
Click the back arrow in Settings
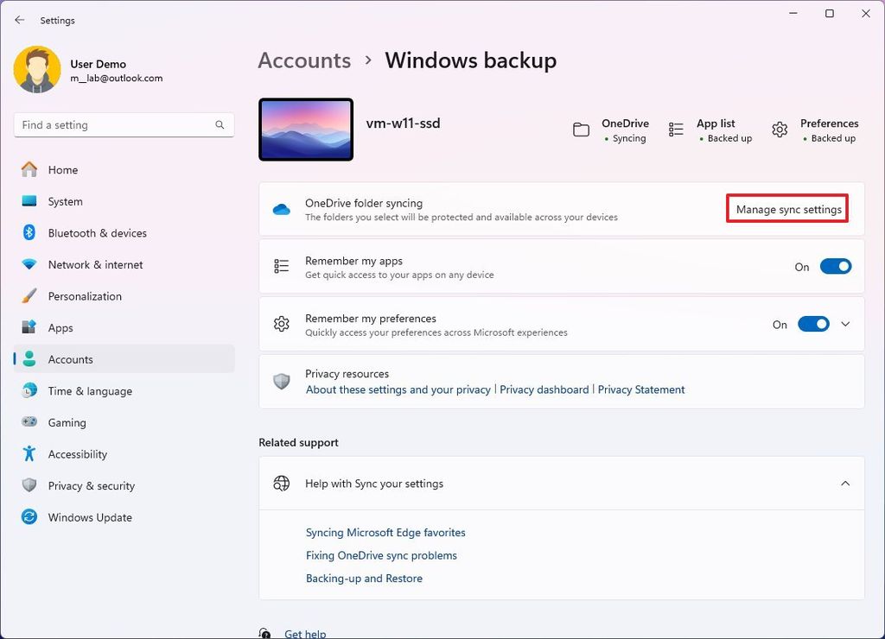coord(19,20)
